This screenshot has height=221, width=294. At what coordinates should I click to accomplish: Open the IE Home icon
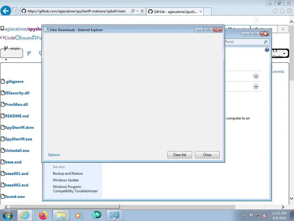[x=275, y=11]
